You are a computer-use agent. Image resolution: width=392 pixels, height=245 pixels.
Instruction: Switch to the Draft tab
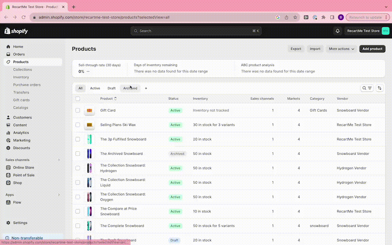(112, 88)
